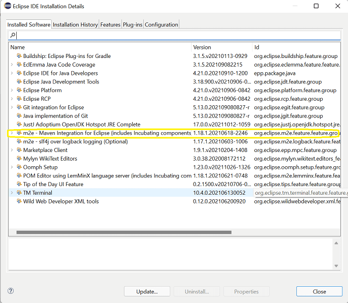Click the Eclipse Platform feature icon
The width and height of the screenshot is (348, 303).
[x=19, y=90]
